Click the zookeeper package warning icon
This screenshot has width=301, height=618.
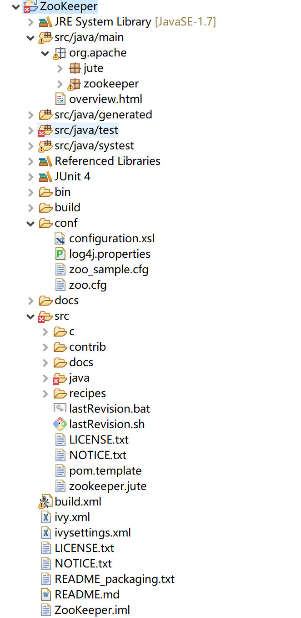tap(74, 84)
